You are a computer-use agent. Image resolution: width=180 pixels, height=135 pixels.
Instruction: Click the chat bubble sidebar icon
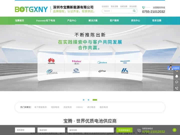pos(177,82)
